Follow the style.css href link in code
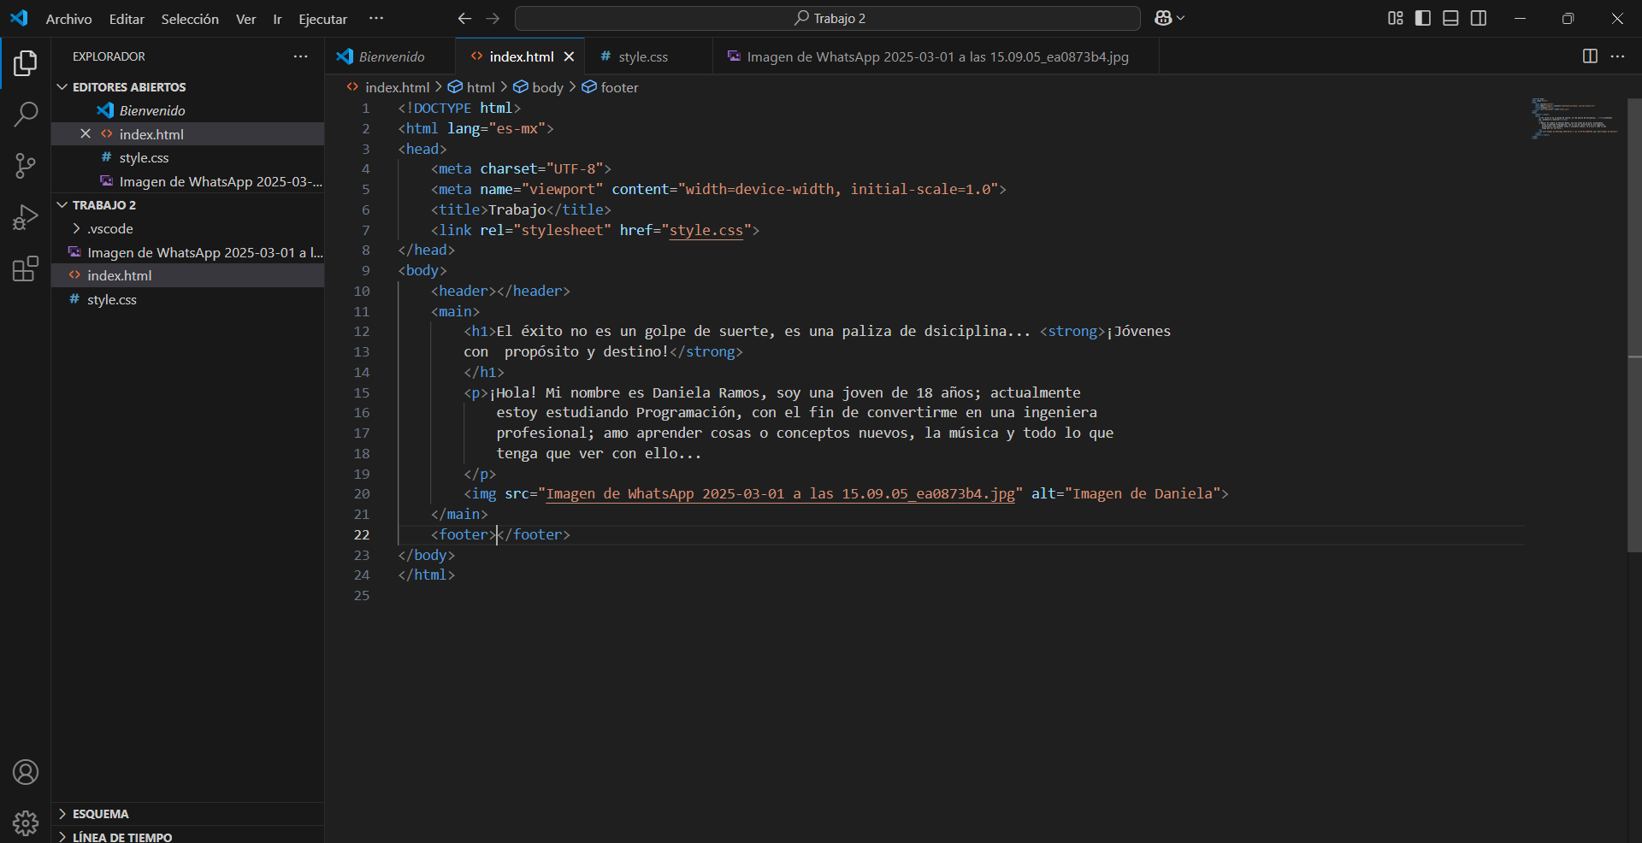This screenshot has height=843, width=1642. [x=706, y=230]
